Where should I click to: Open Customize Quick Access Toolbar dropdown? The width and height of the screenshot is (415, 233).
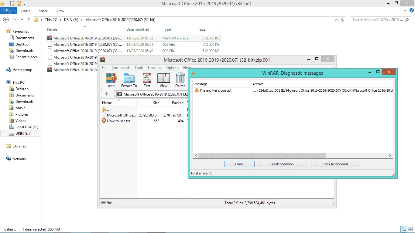25,4
